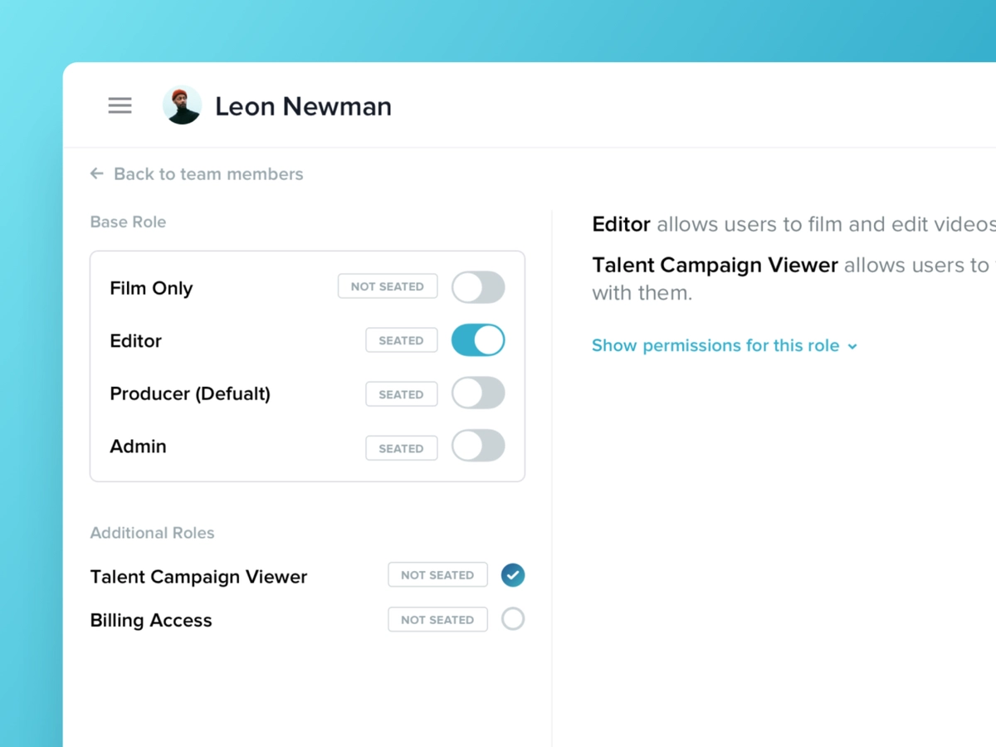
Task: Click Billing Access NOT SEATED badge
Action: (437, 620)
